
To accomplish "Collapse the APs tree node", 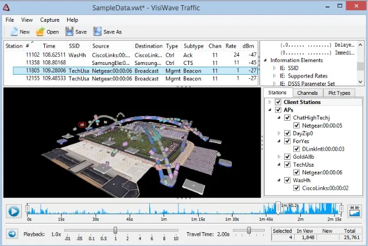I will 270,110.
